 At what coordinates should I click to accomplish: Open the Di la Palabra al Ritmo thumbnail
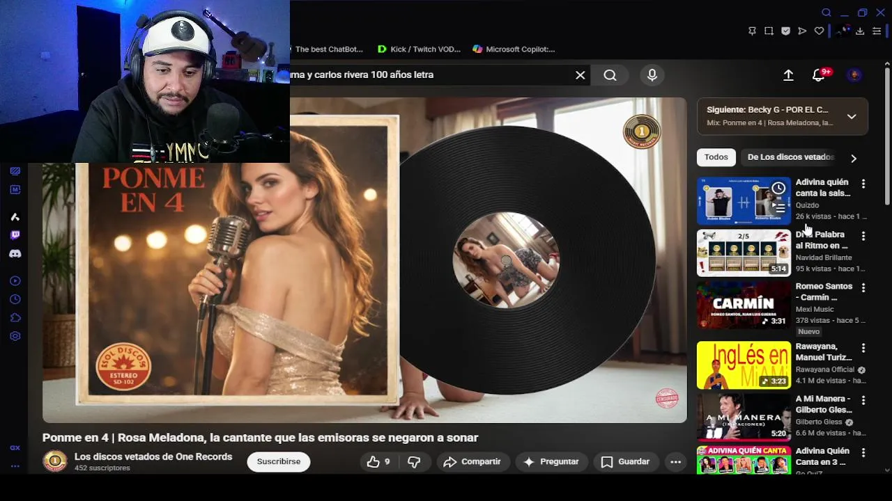tap(744, 253)
